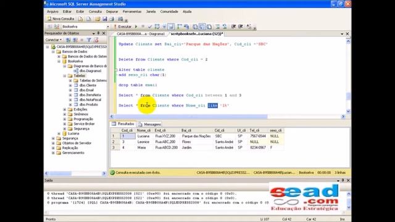The width and height of the screenshot is (395, 222).
Task: Select dbo.NotaFiscal table in the tree
Action: coord(90,100)
